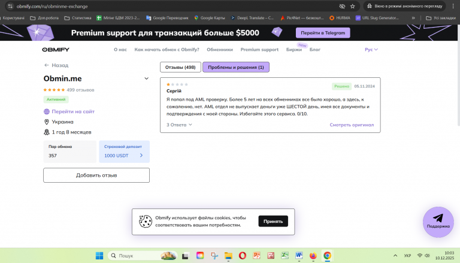This screenshot has height=263, width=460.
Task: Click the Windows Пошук search box
Action: coord(143,256)
